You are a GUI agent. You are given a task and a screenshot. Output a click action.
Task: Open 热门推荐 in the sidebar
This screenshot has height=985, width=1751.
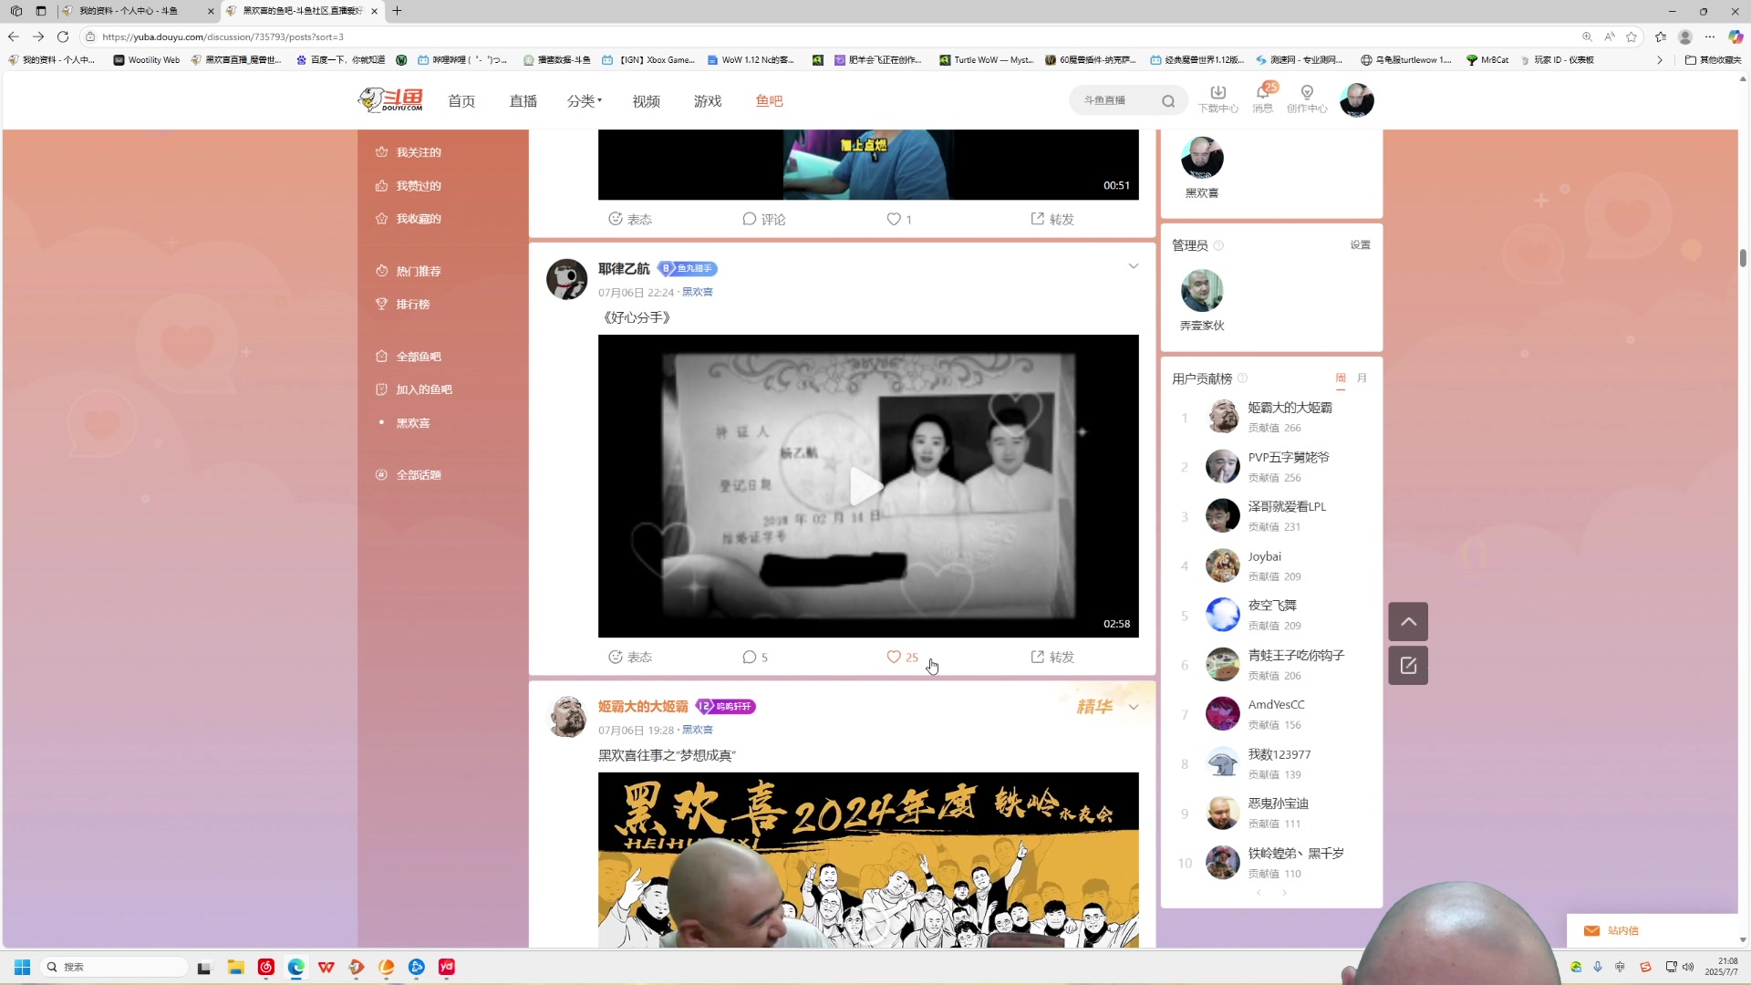409,271
